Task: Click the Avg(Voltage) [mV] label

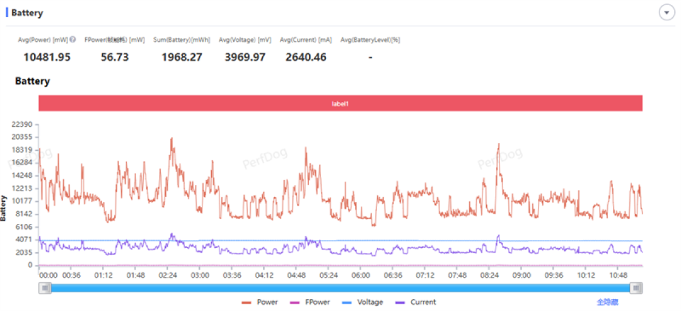Action: click(245, 40)
